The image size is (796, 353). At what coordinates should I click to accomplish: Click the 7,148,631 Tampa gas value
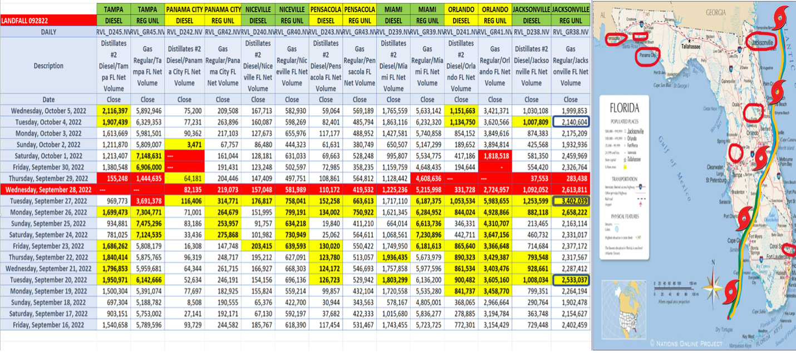[x=148, y=156]
